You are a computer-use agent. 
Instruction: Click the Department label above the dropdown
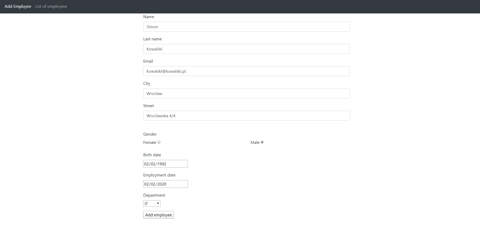click(x=154, y=195)
